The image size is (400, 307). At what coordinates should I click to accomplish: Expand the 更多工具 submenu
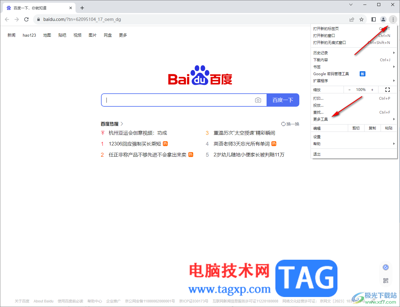coord(354,119)
